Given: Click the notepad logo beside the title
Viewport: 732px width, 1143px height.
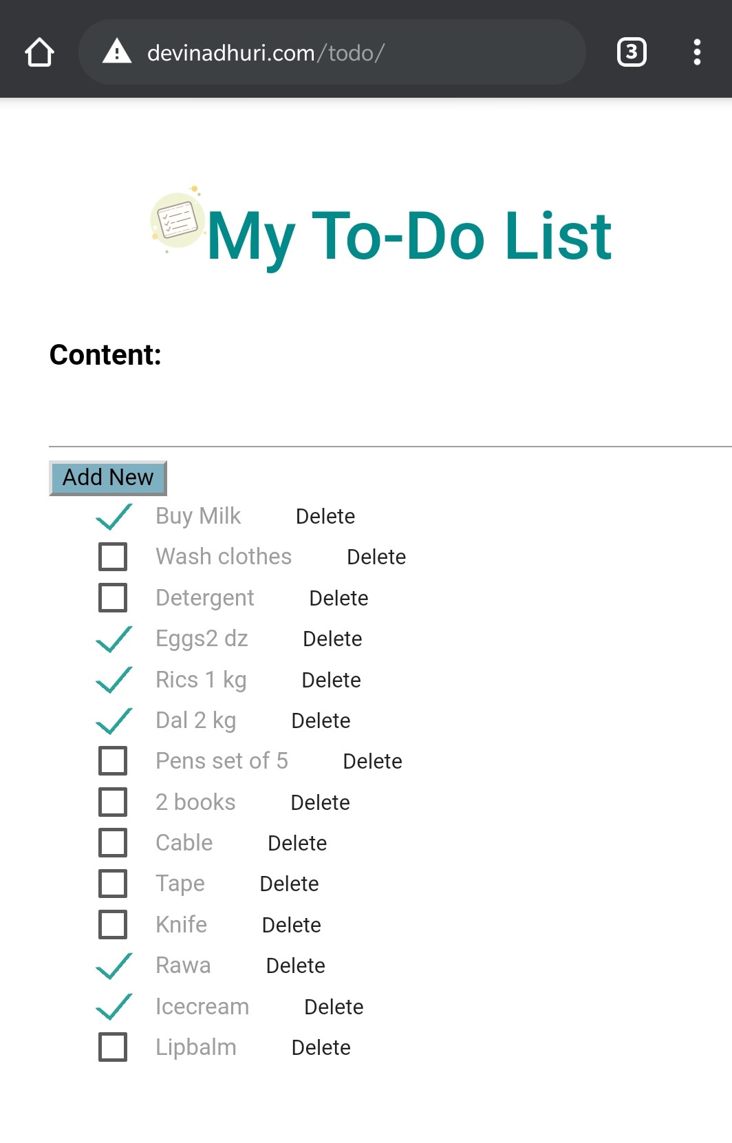Looking at the screenshot, I should [x=177, y=220].
